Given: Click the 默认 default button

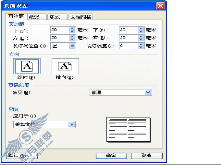Looking at the screenshot, I should (x=21, y=156).
